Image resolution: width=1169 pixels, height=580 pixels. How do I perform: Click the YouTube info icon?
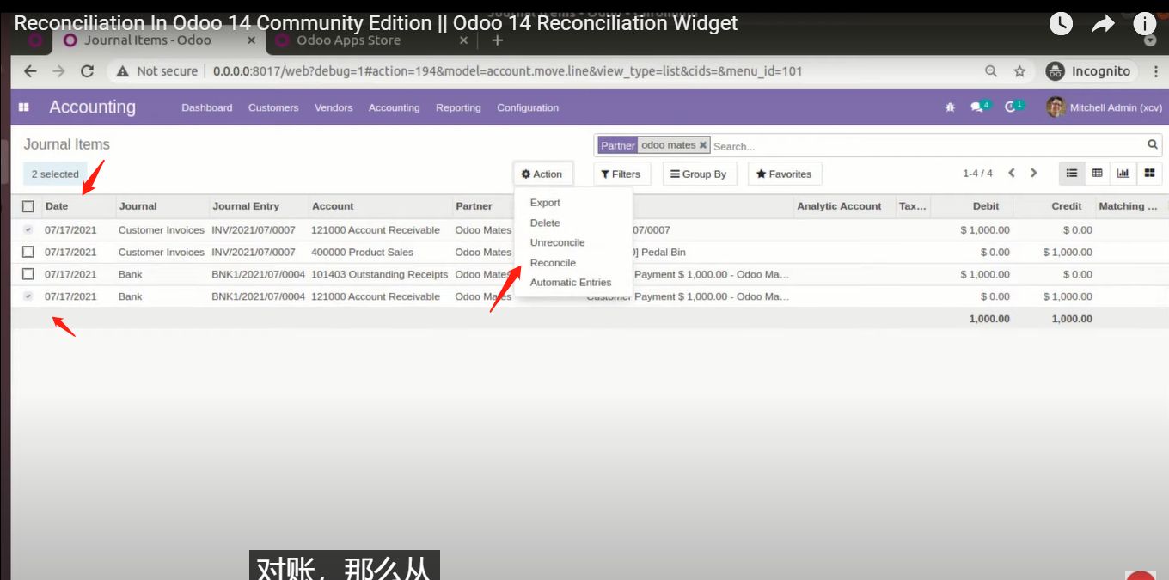tap(1144, 24)
